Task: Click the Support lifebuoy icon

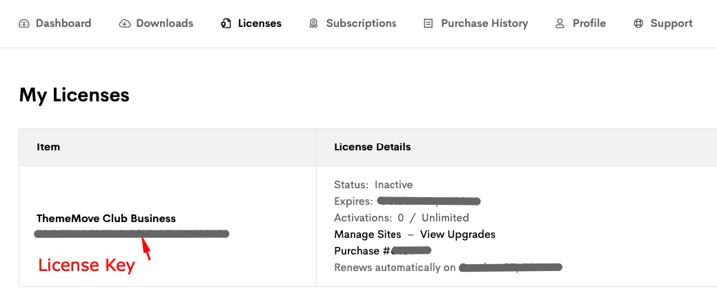Action: click(638, 23)
